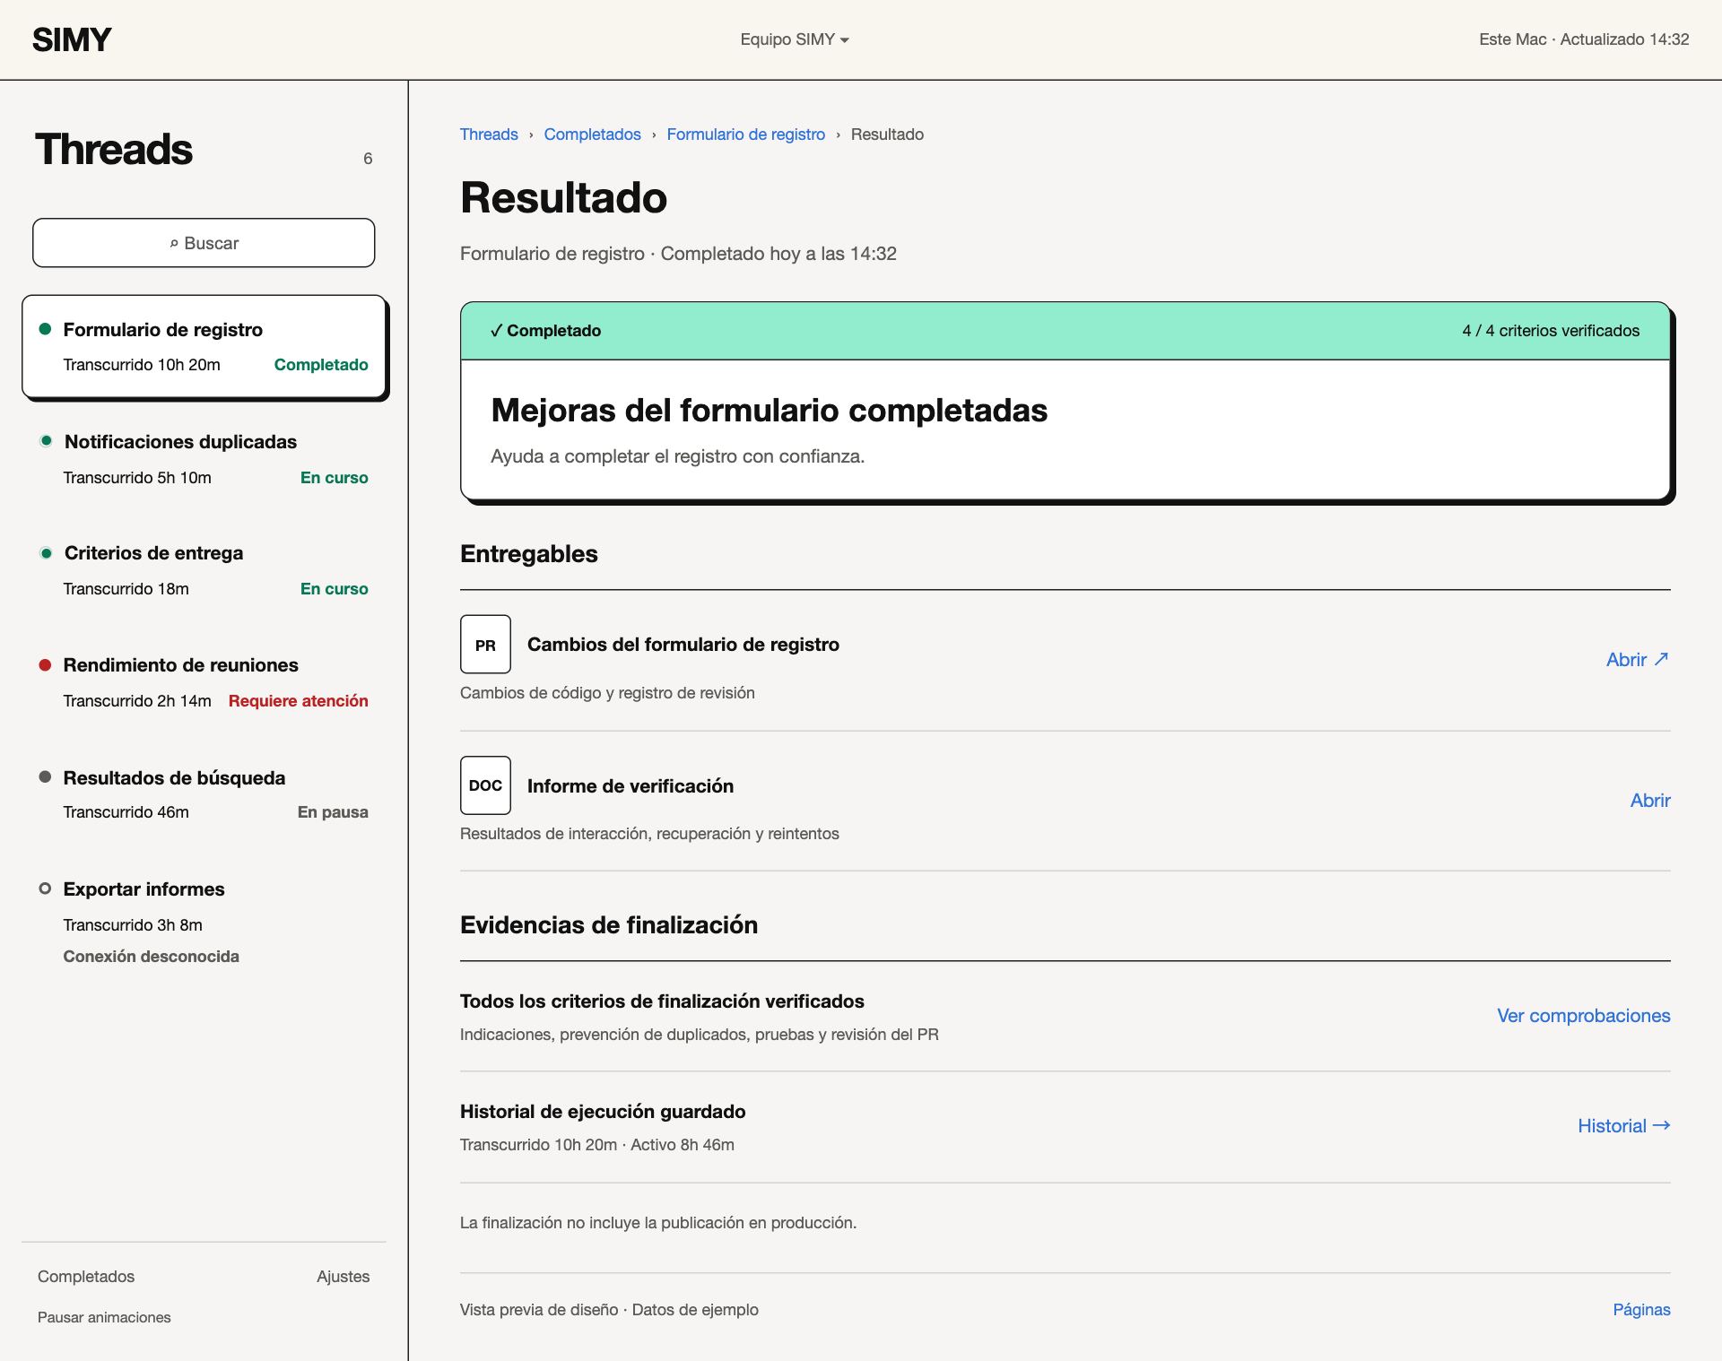Click Ver comprobaciones link
Viewport: 1722px width, 1361px height.
pos(1583,1016)
